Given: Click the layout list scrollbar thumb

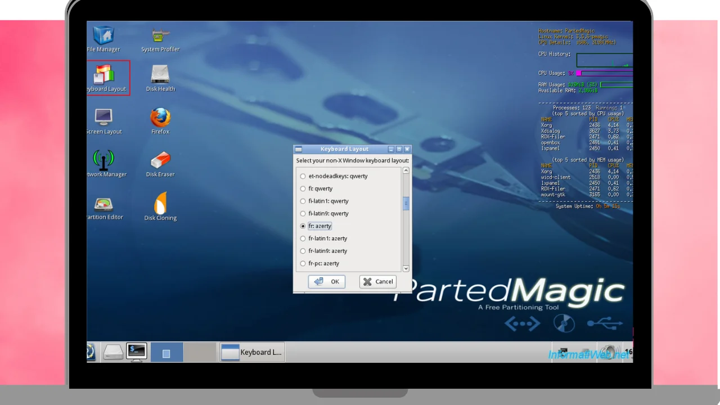Looking at the screenshot, I should [x=406, y=204].
